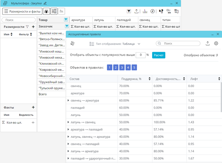Viewport: 222px width, 163px height.
Task: Click the fn formula button
Action: click(x=61, y=11)
